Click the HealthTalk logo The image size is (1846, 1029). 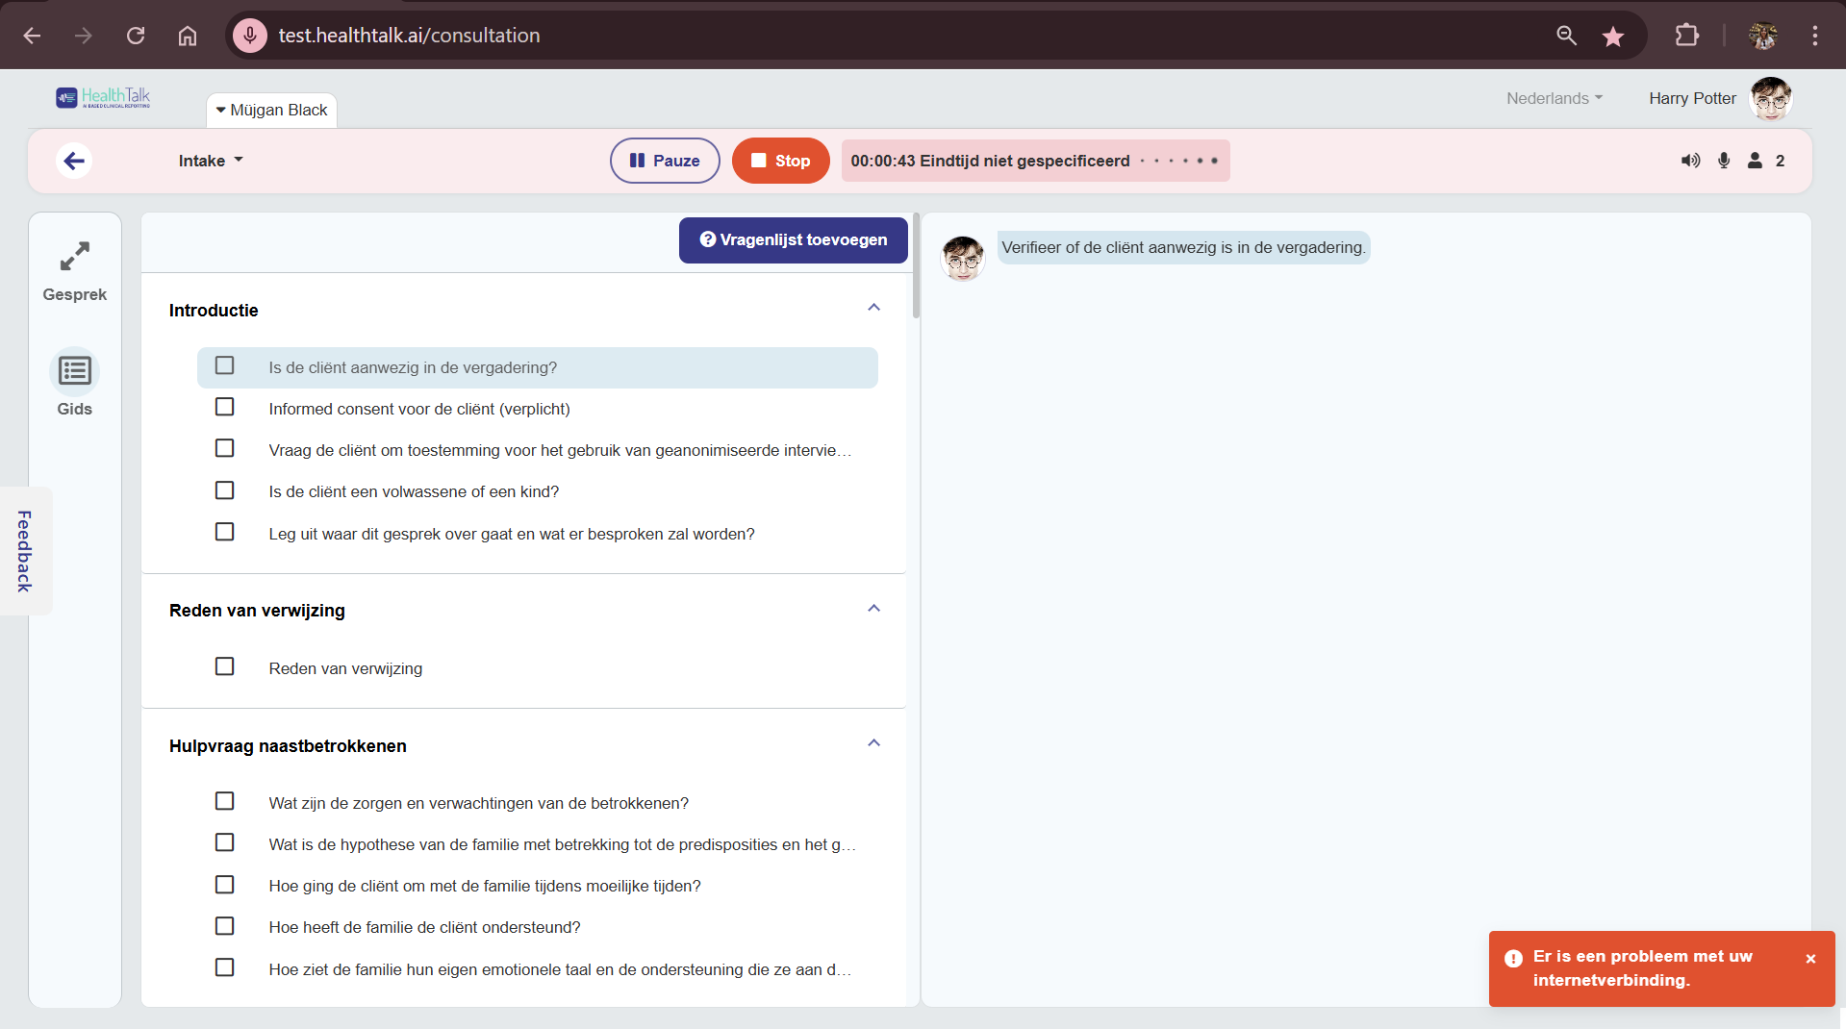pyautogui.click(x=102, y=97)
